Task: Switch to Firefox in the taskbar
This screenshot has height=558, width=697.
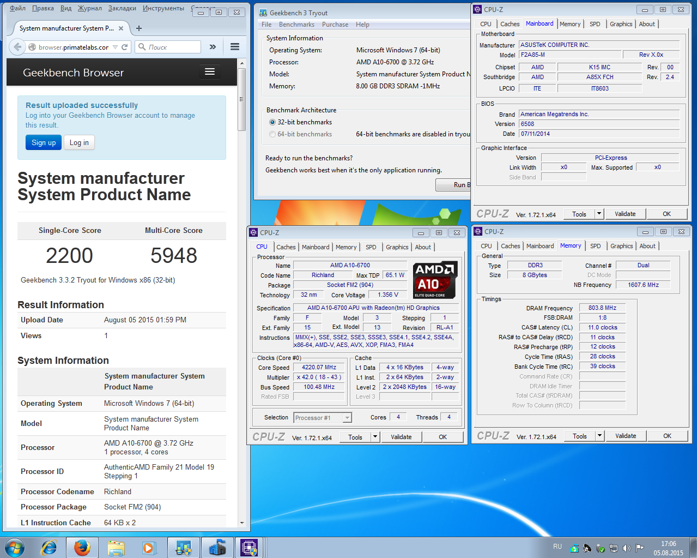Action: (82, 547)
